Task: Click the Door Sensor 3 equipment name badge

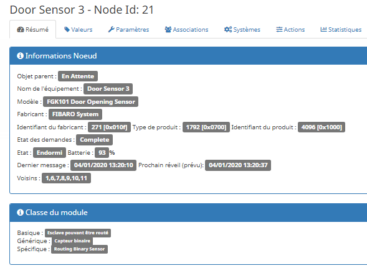Action: pos(108,89)
